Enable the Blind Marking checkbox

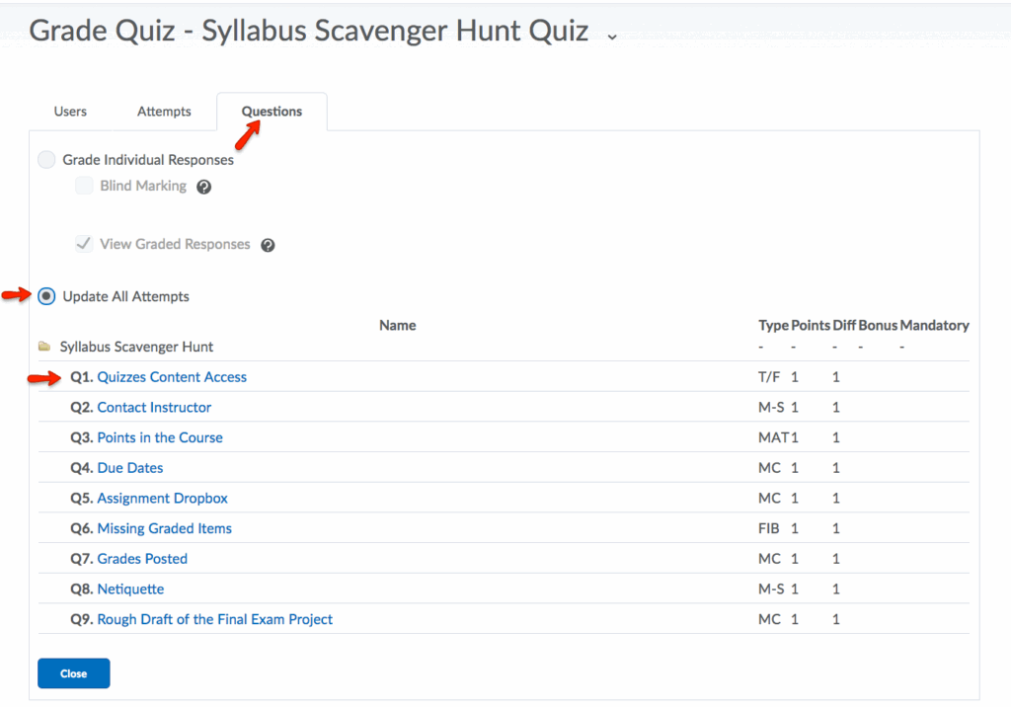pos(85,186)
